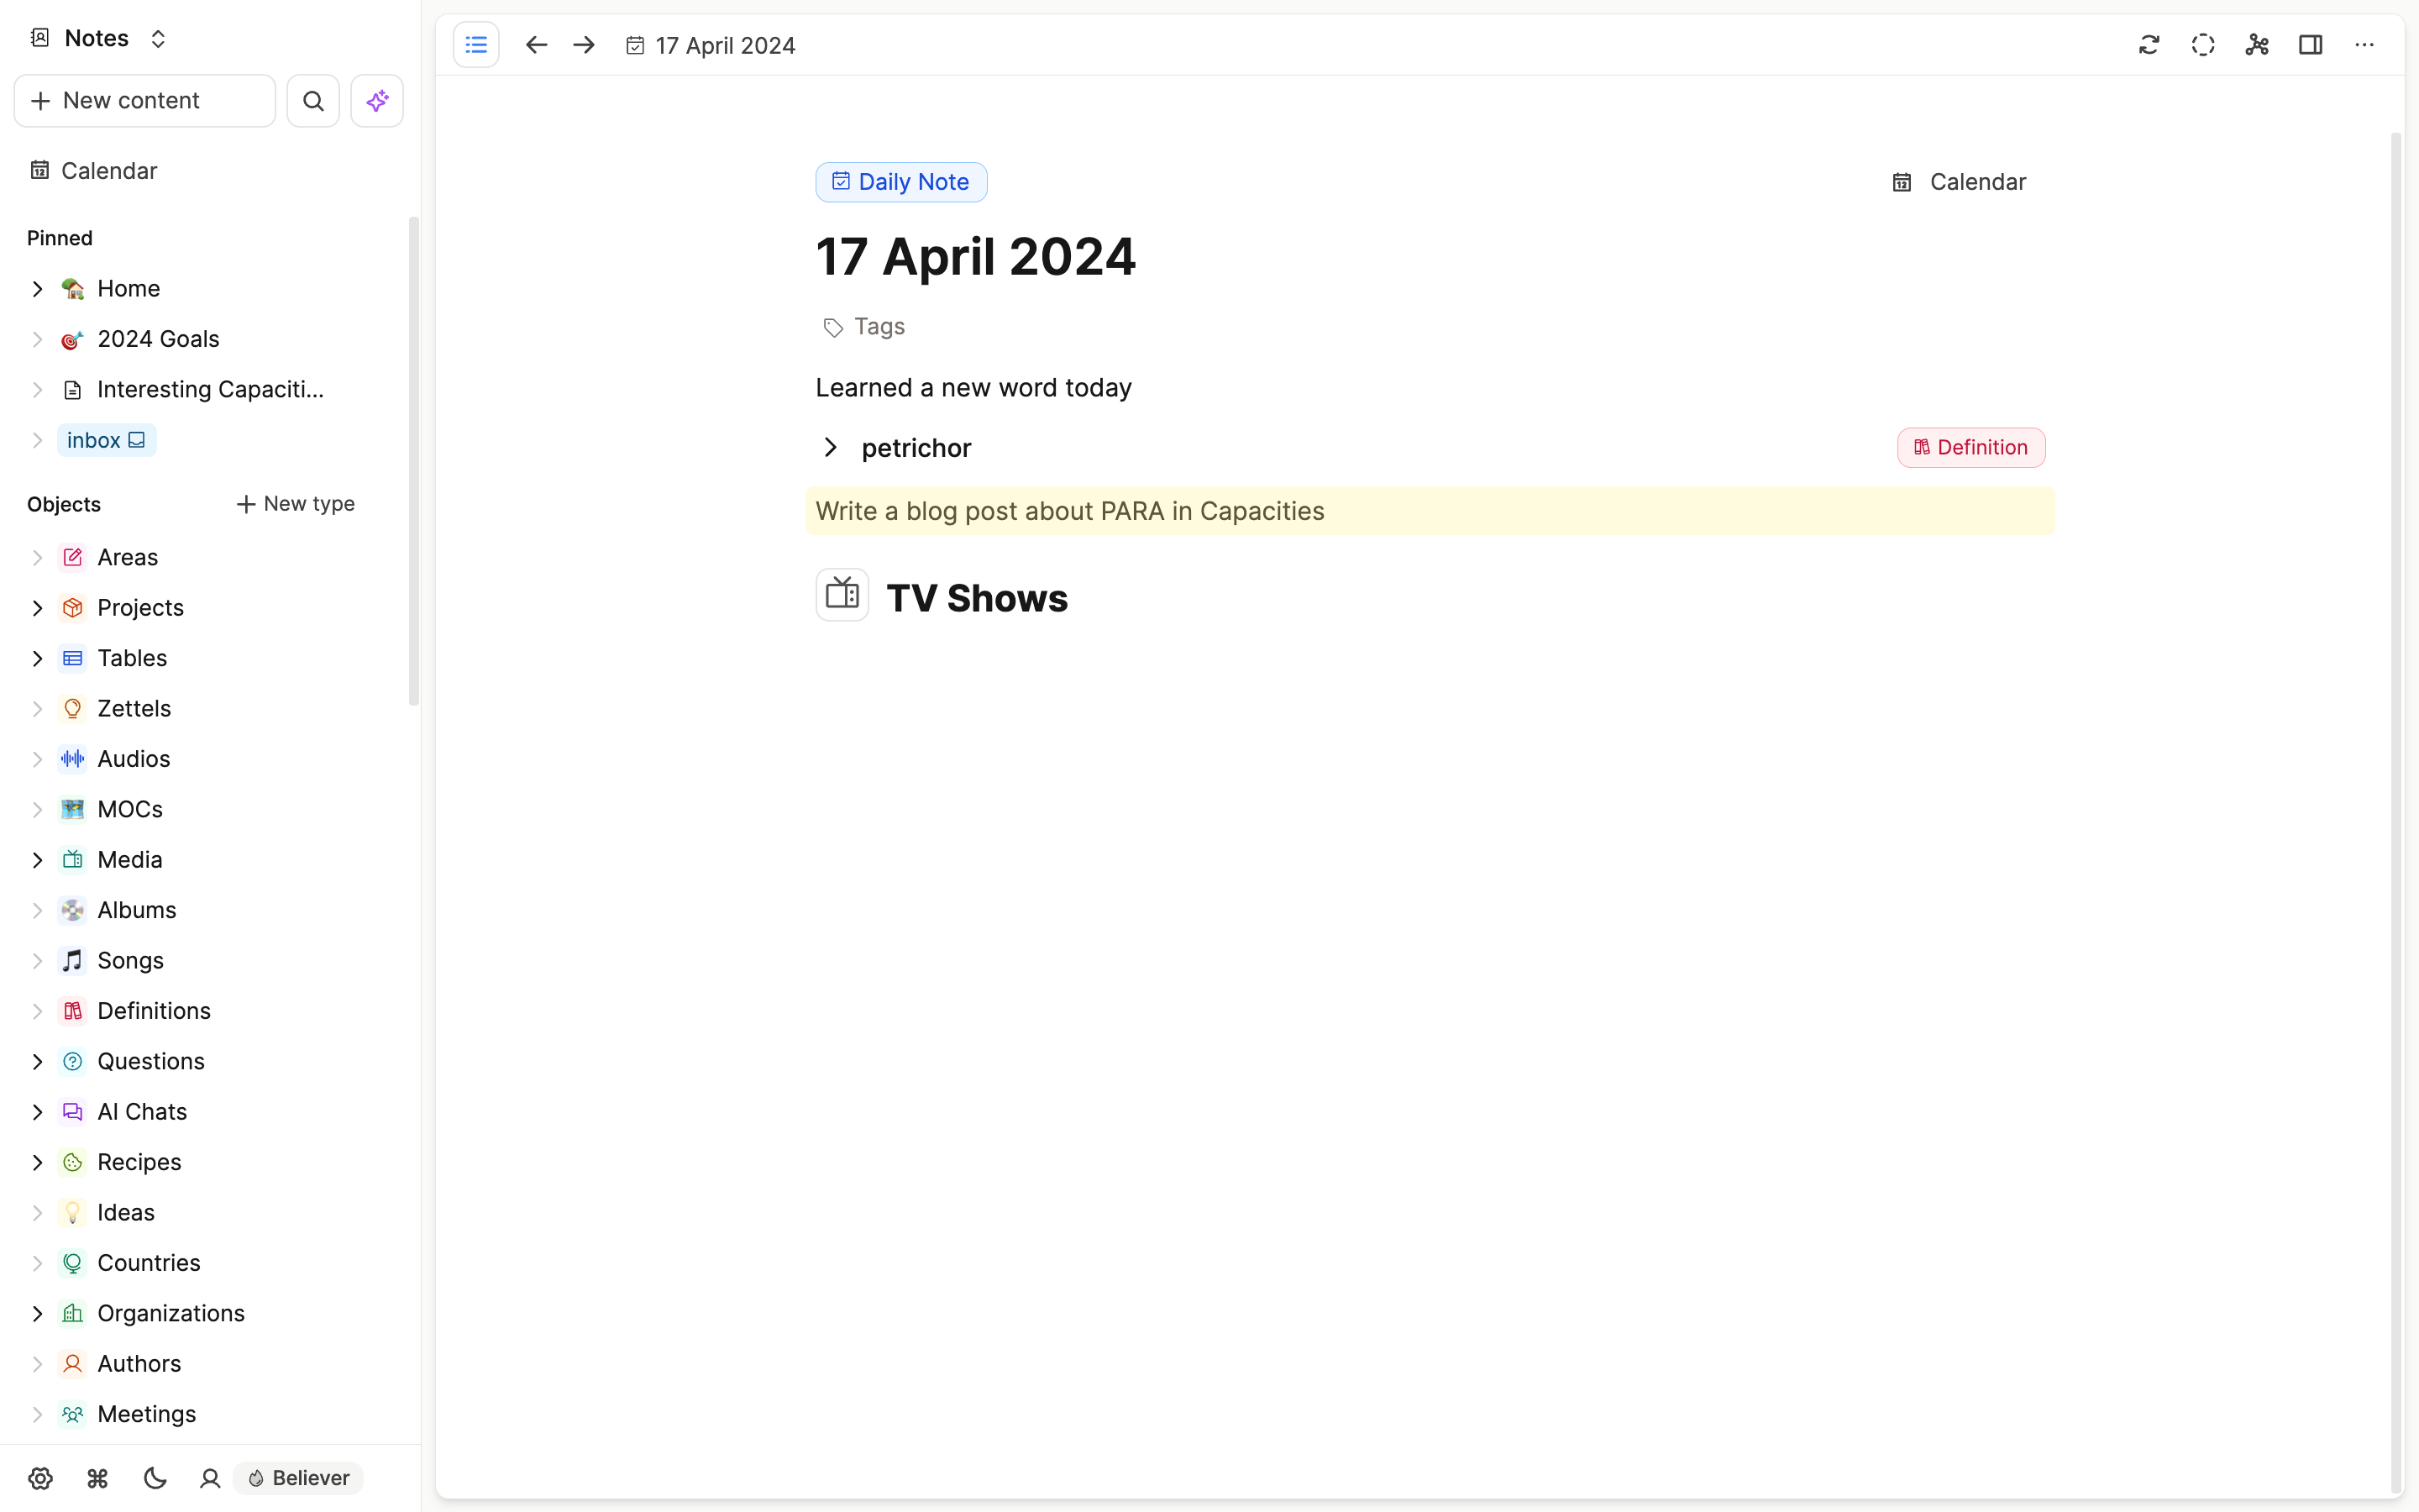Click the highlighted yellow PARA blog line

coord(1069,511)
